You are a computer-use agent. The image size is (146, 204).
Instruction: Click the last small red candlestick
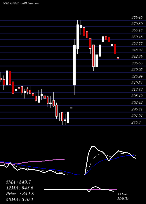(x=118, y=58)
